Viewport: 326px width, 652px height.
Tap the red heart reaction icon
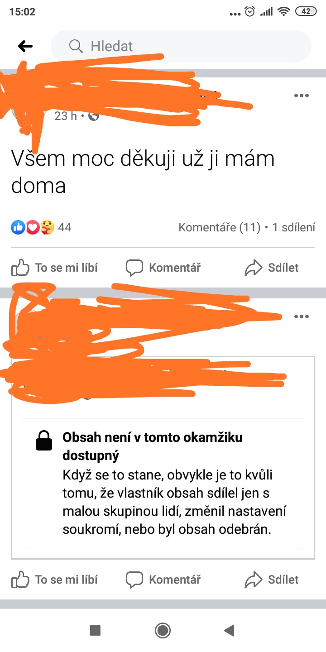click(32, 227)
